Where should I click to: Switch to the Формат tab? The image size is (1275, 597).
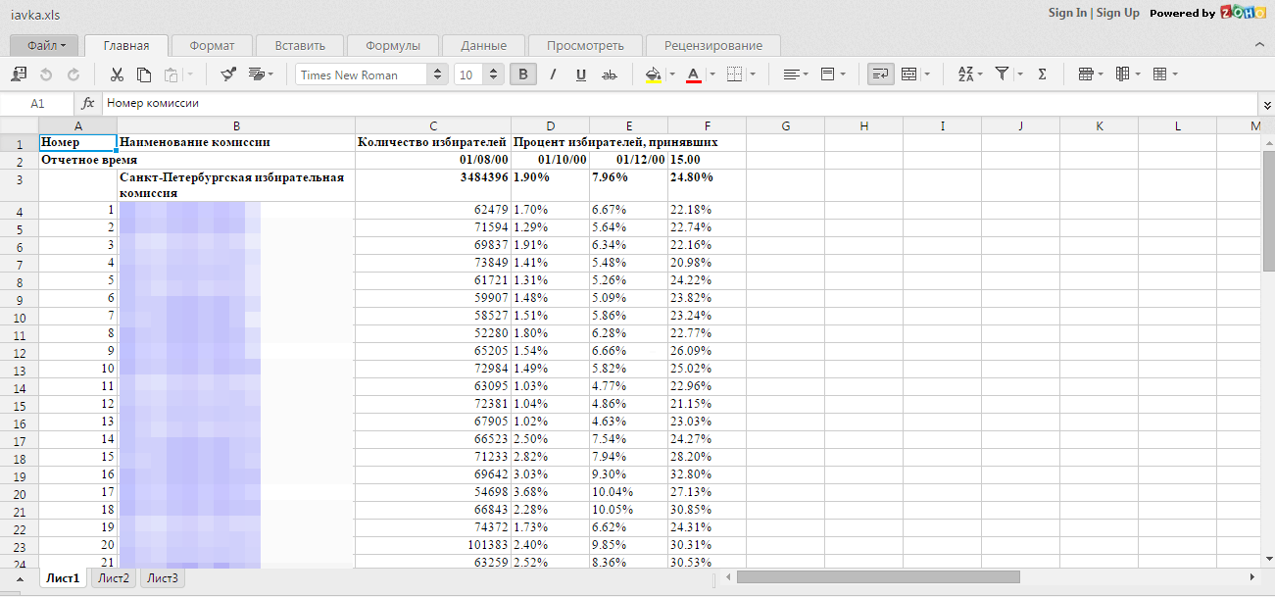[212, 45]
